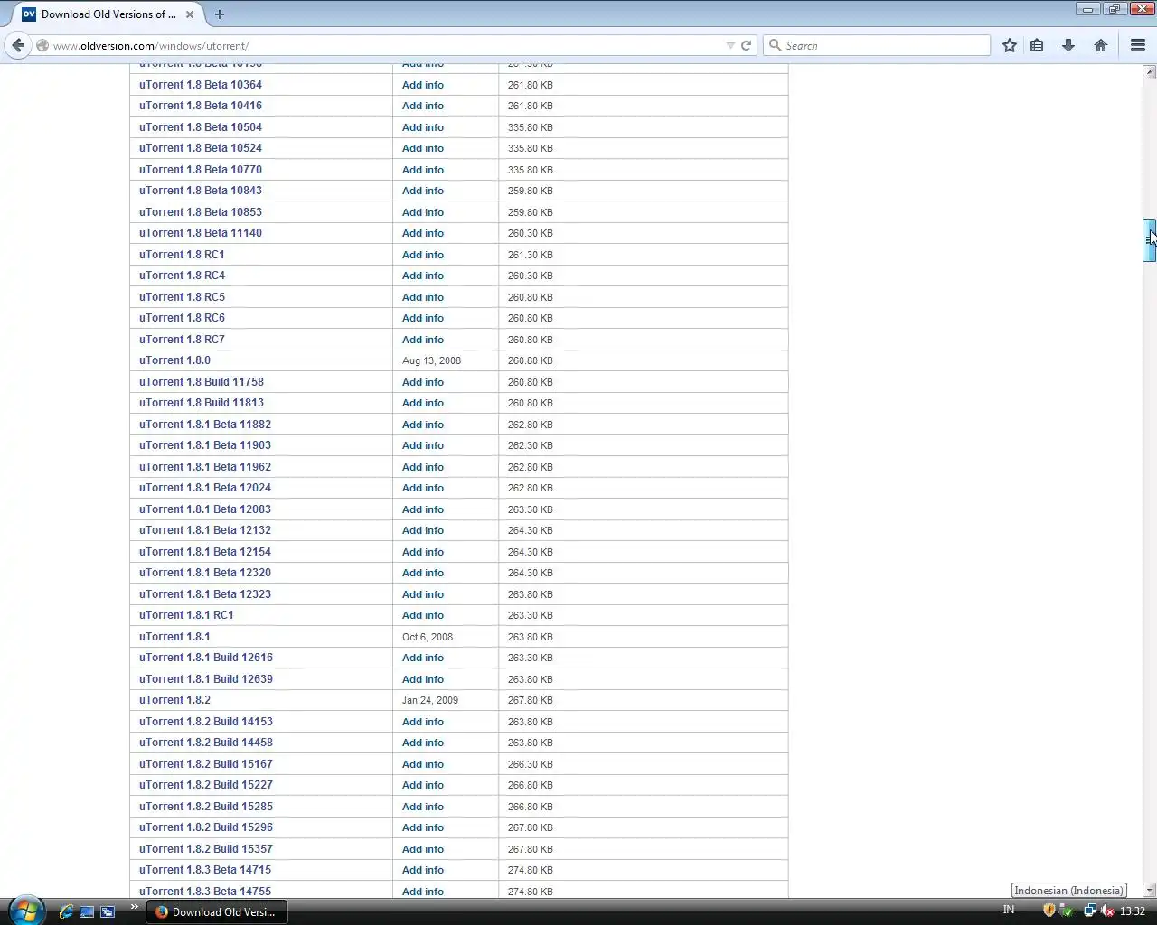The height and width of the screenshot is (925, 1157).
Task: Click the site identity globe icon
Action: (x=42, y=45)
